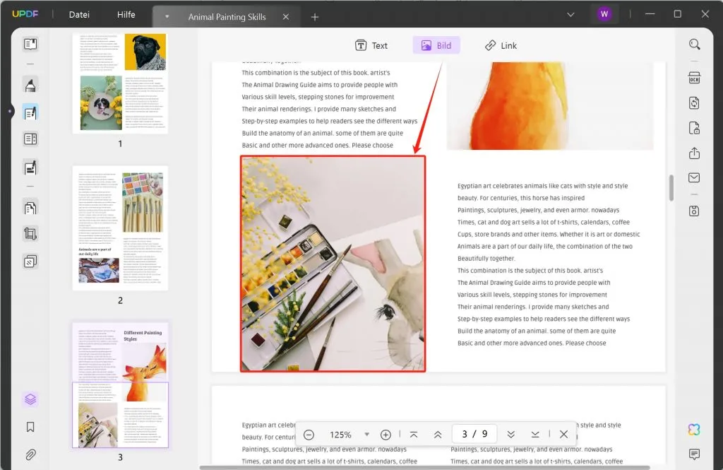Open the Organize Pages tool
The height and width of the screenshot is (470, 723).
pyautogui.click(x=30, y=208)
